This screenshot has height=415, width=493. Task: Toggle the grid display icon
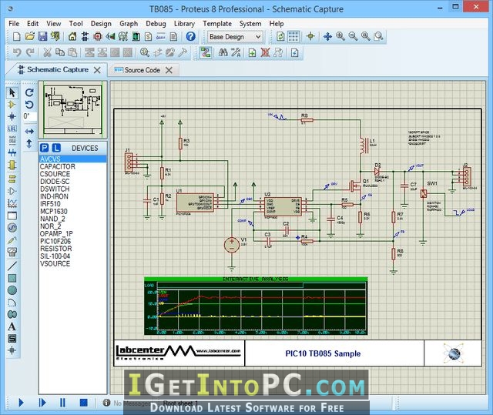(293, 37)
